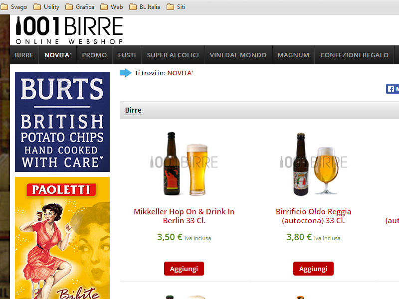Click the NOVITA' breadcrumb link
The image size is (399, 299).
click(180, 73)
